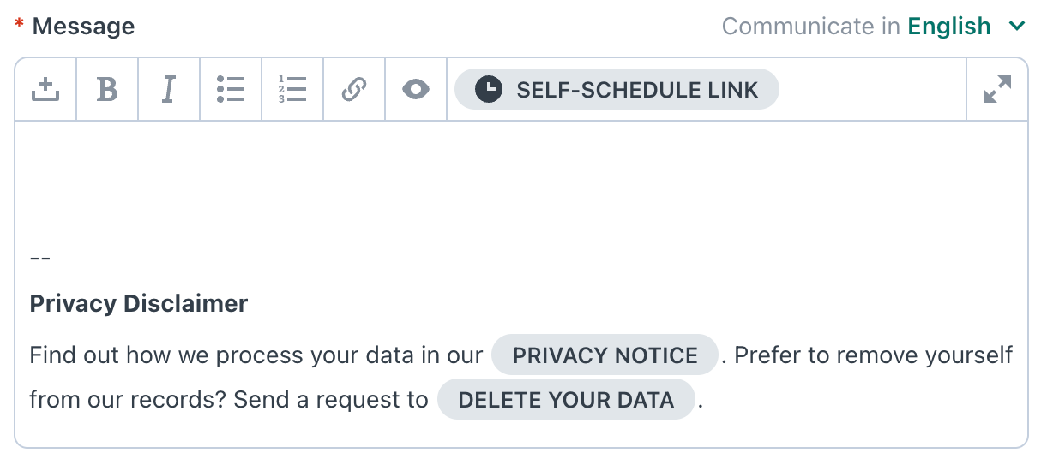The image size is (1041, 459).
Task: Click the "Communicate in" label text
Action: click(x=810, y=27)
